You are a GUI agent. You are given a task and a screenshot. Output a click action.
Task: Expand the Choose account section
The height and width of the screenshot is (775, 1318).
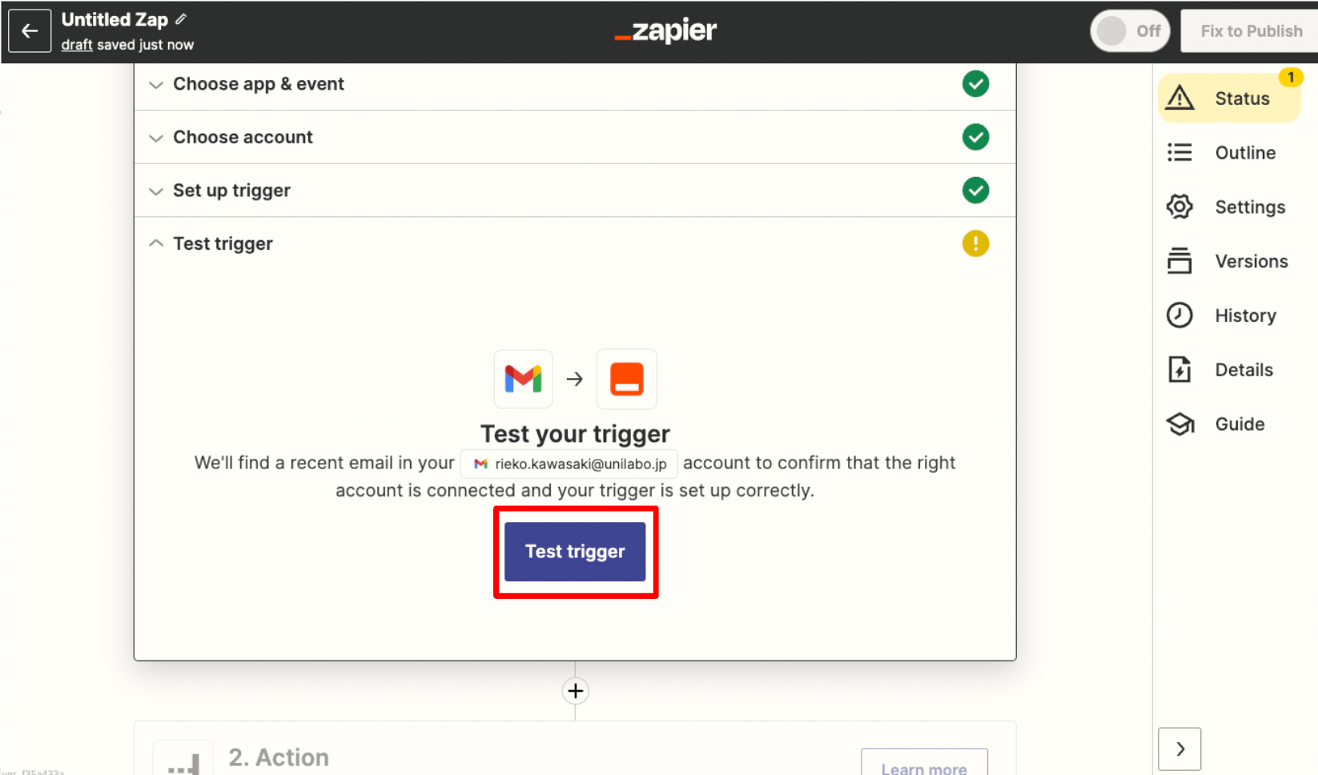point(575,137)
